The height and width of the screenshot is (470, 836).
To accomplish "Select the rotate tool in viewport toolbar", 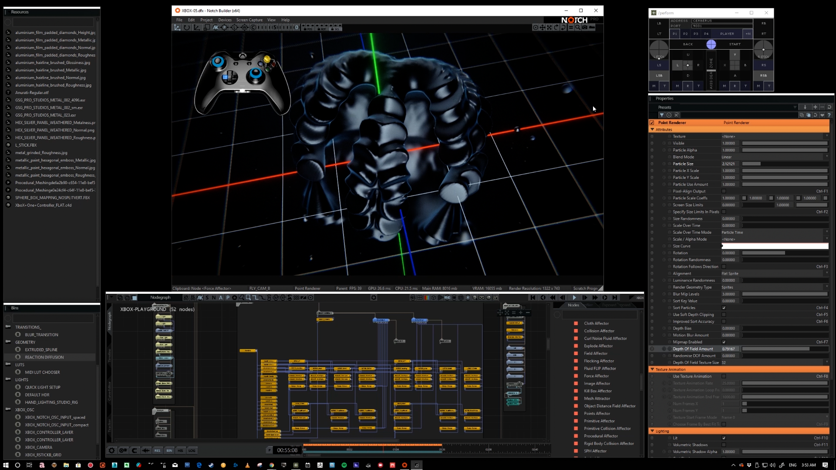I will [x=187, y=27].
